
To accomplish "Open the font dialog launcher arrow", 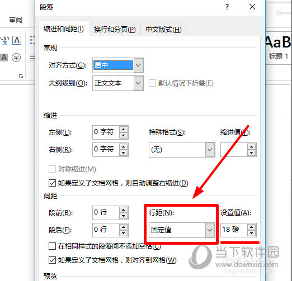I will pyautogui.click(x=21, y=76).
